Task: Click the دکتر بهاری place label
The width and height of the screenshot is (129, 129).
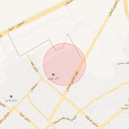Action: [53, 79]
